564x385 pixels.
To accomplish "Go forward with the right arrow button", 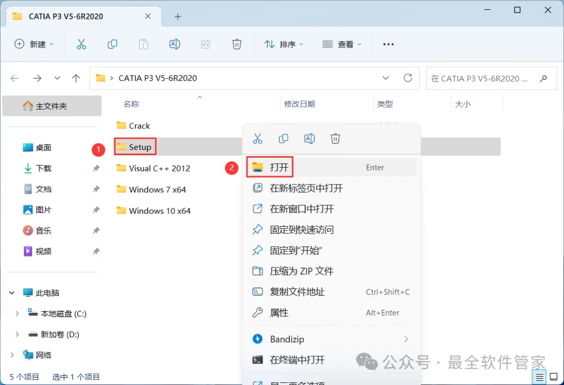I will pos(37,78).
